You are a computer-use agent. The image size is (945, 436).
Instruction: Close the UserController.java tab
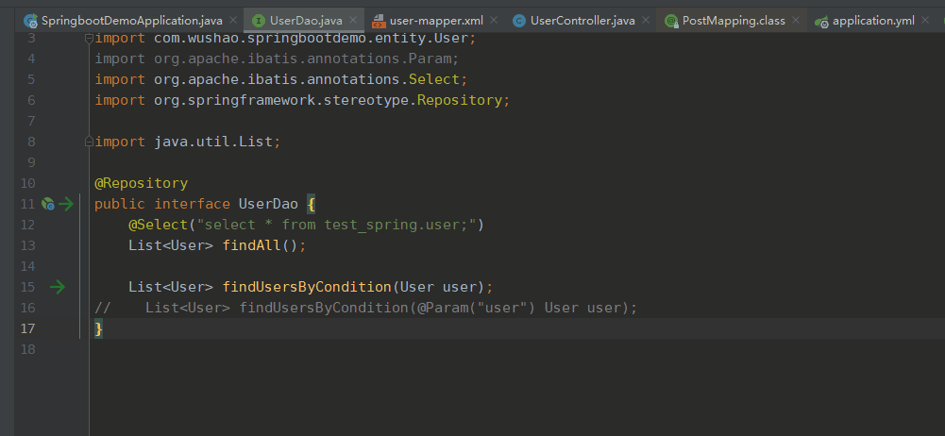(x=646, y=21)
